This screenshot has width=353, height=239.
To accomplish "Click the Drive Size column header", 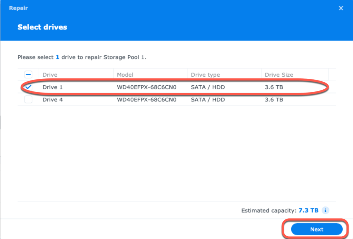I will [x=279, y=75].
